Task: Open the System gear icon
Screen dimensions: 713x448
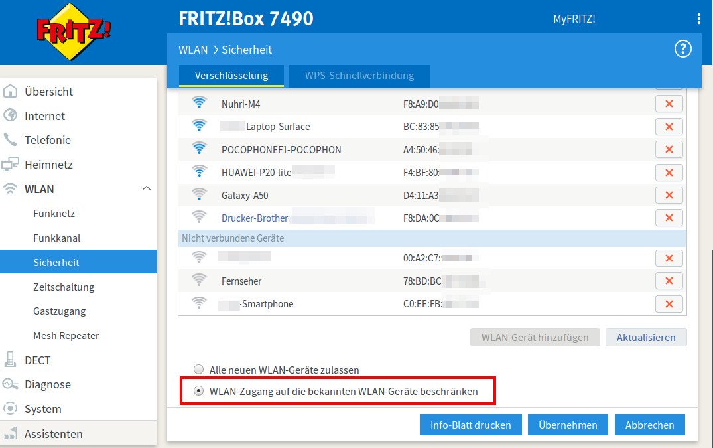Action: 10,409
